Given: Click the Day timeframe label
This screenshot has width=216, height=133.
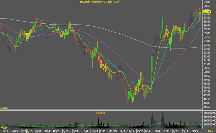Looking at the screenshot, I should click(210, 131).
